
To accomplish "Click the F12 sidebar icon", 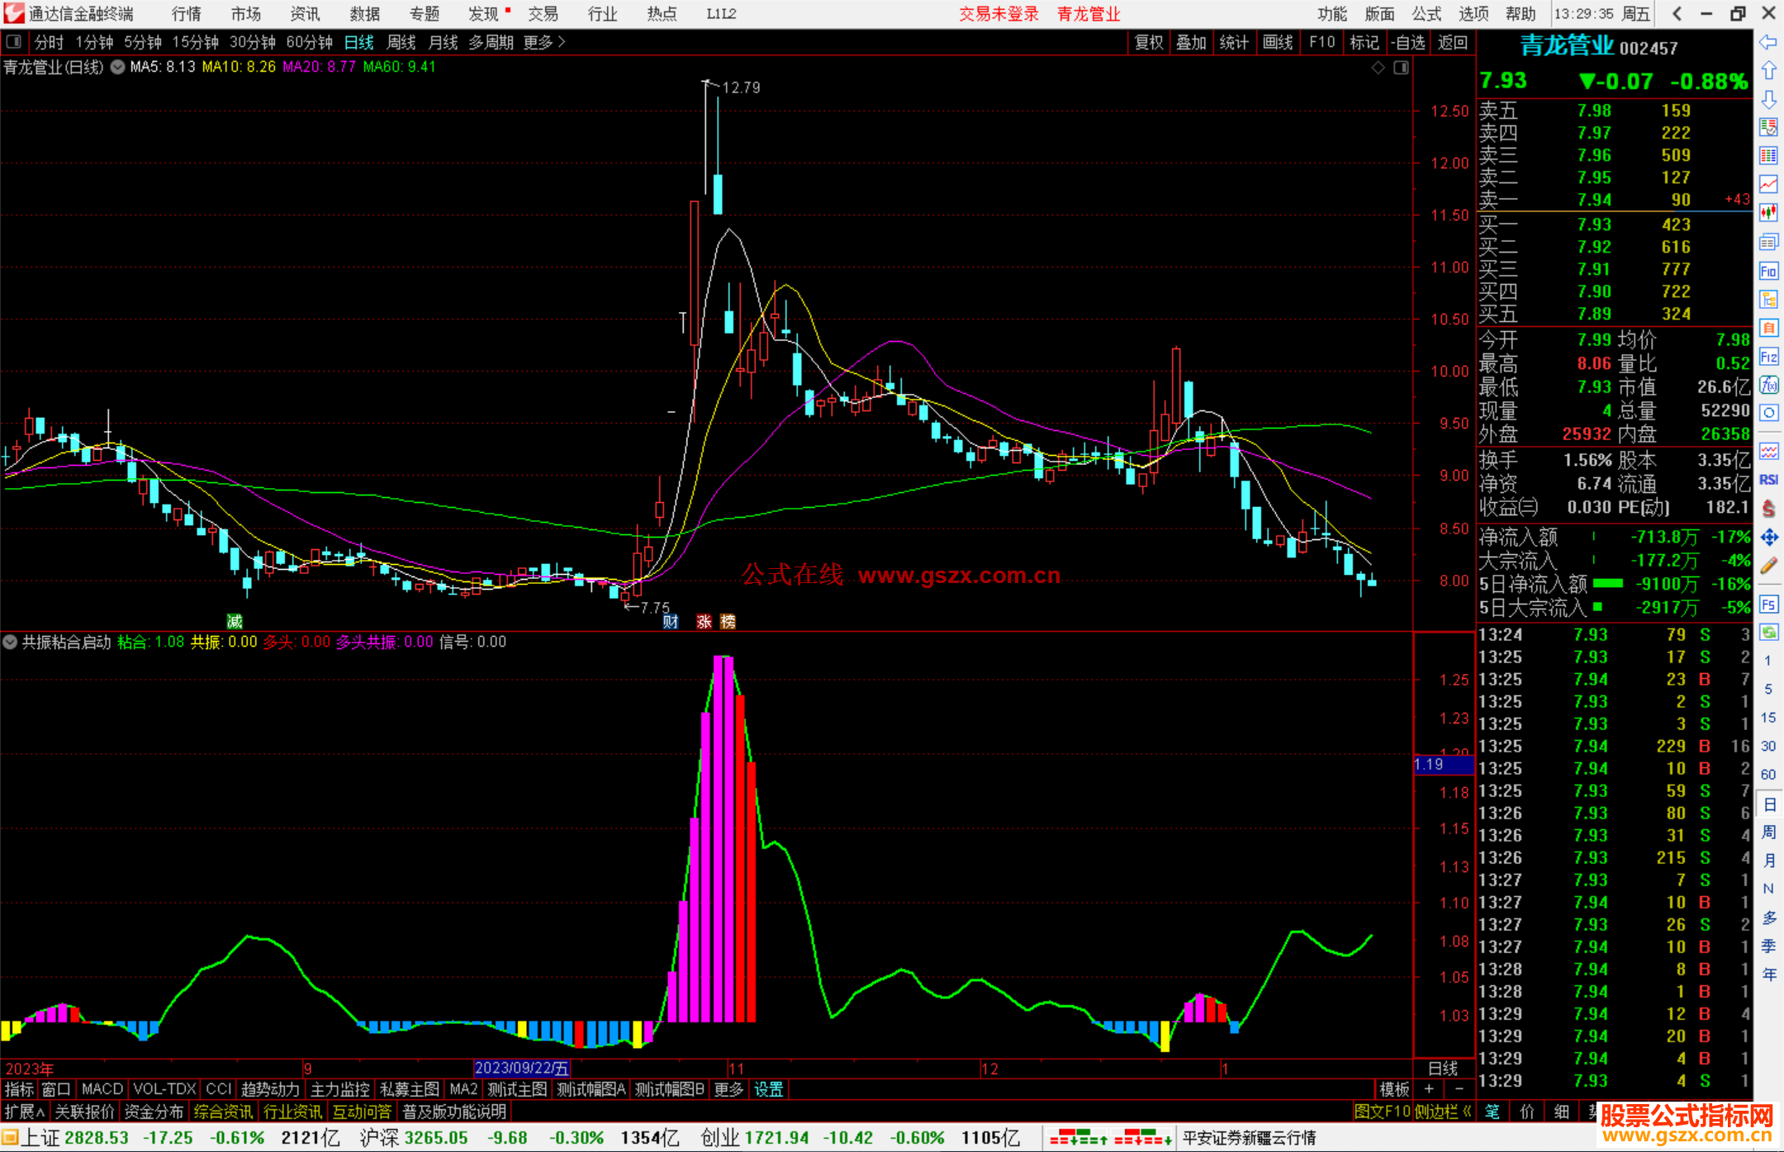I will click(1768, 357).
